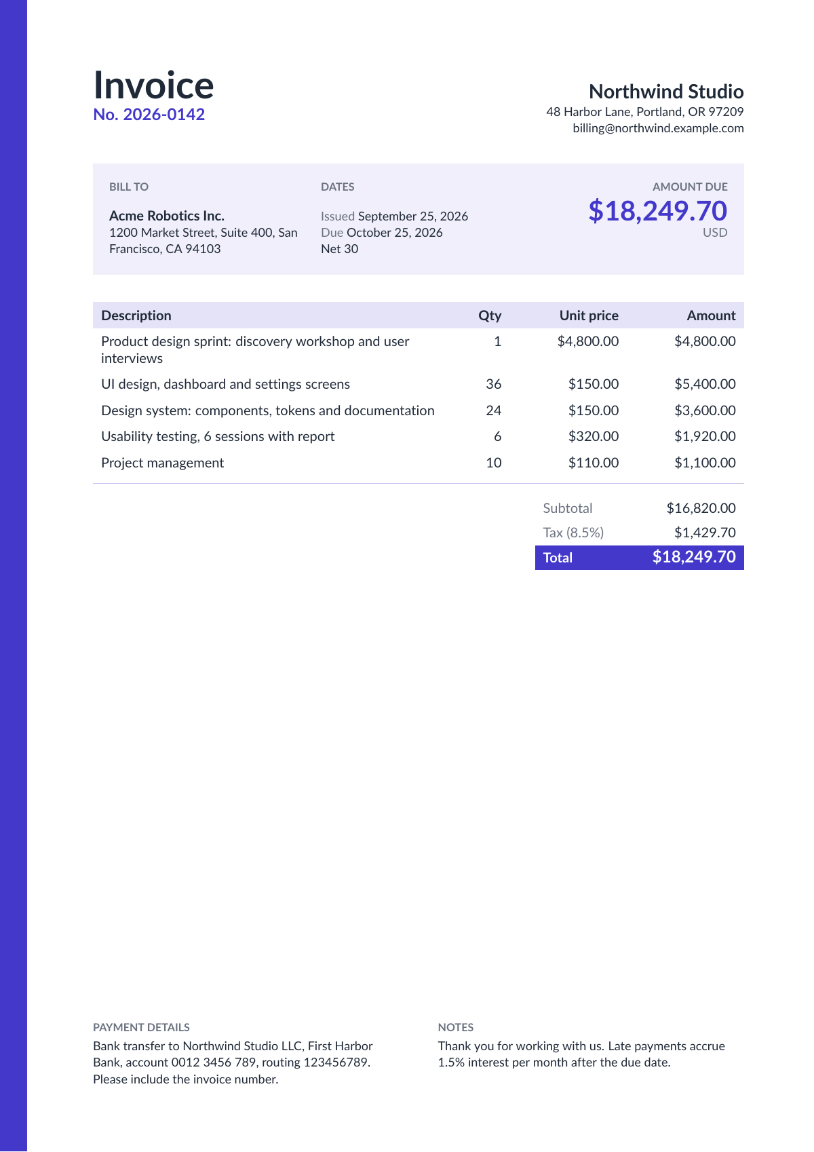The width and height of the screenshot is (814, 1152).
Task: Click the $1,920.00 amount
Action: (x=705, y=436)
